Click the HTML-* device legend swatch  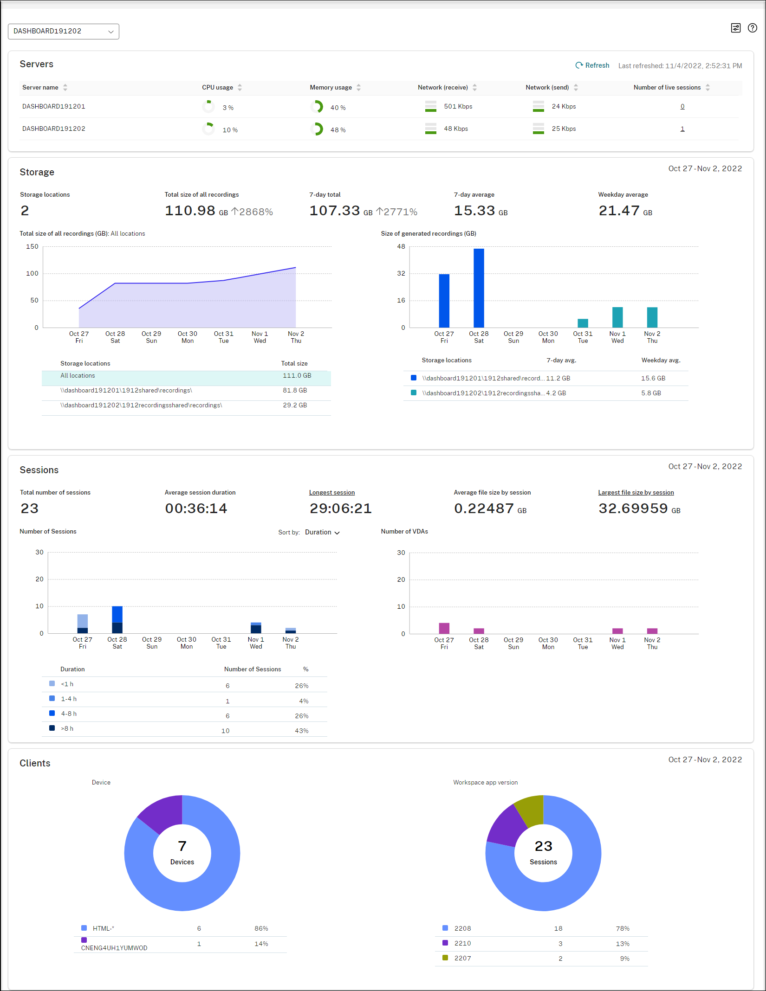click(84, 928)
